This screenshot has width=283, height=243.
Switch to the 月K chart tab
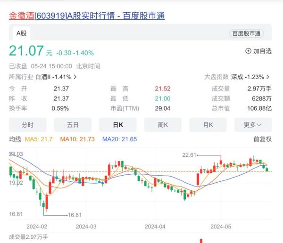click(x=208, y=125)
